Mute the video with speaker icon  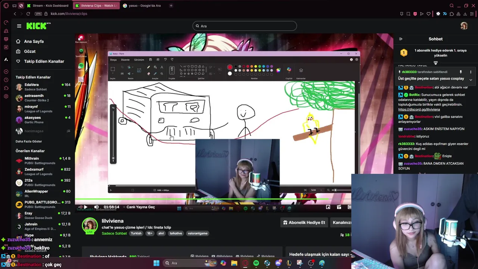96,207
